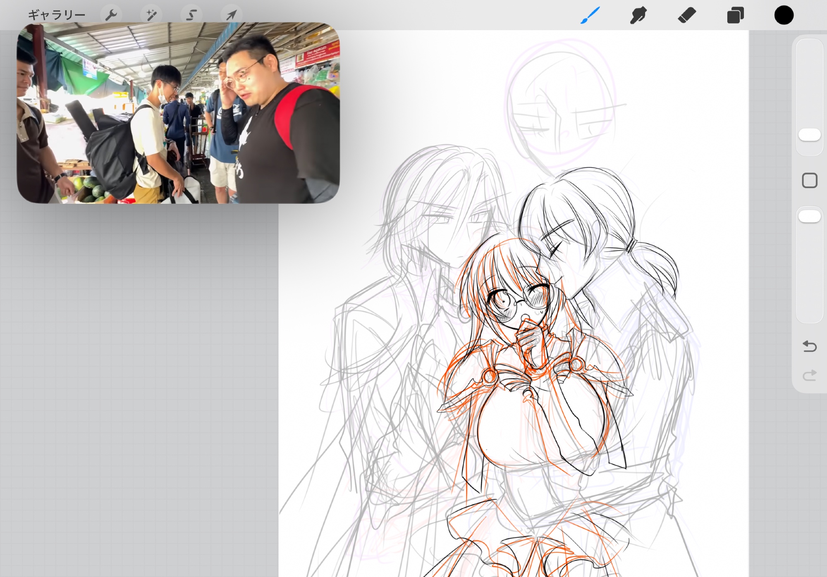This screenshot has height=577, width=827.
Task: Activate the Selection S-shaped tool
Action: pos(191,15)
